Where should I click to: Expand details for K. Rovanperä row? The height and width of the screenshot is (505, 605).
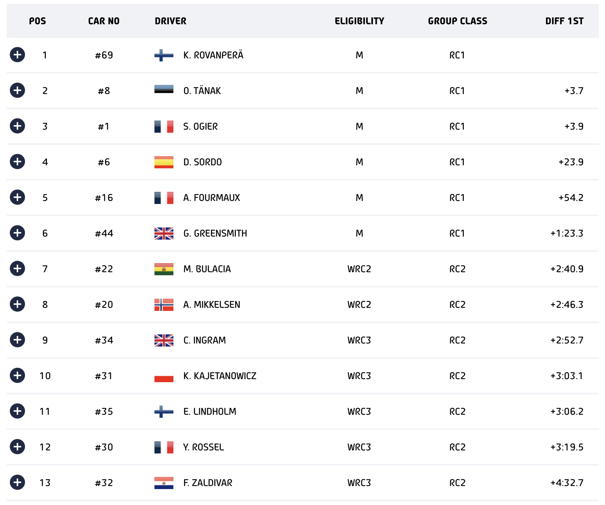click(17, 55)
